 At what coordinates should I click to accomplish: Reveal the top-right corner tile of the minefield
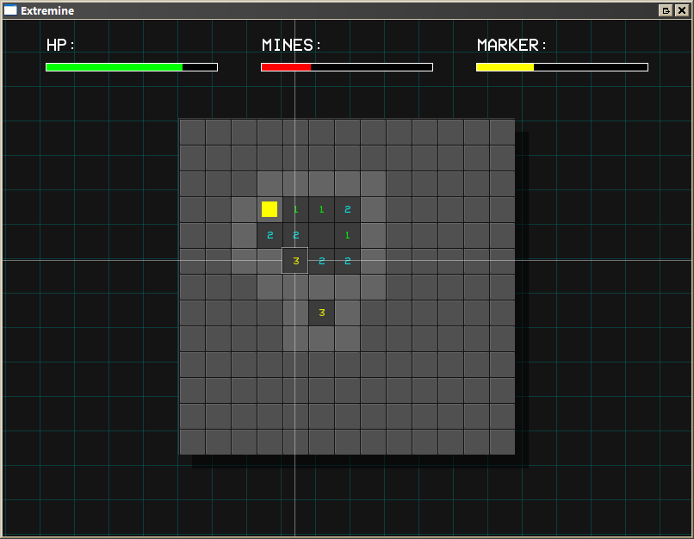coord(502,132)
